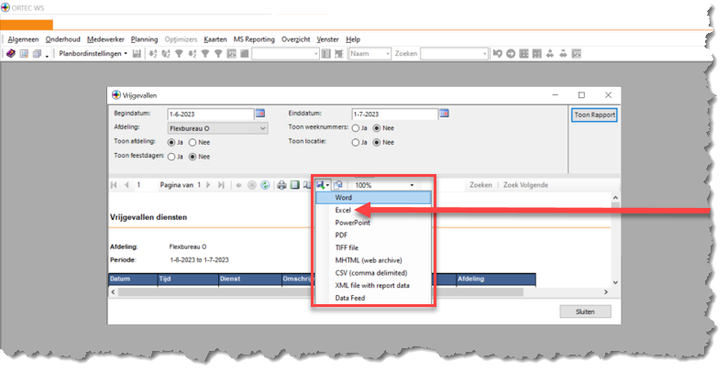Go to last report page

pos(221,185)
